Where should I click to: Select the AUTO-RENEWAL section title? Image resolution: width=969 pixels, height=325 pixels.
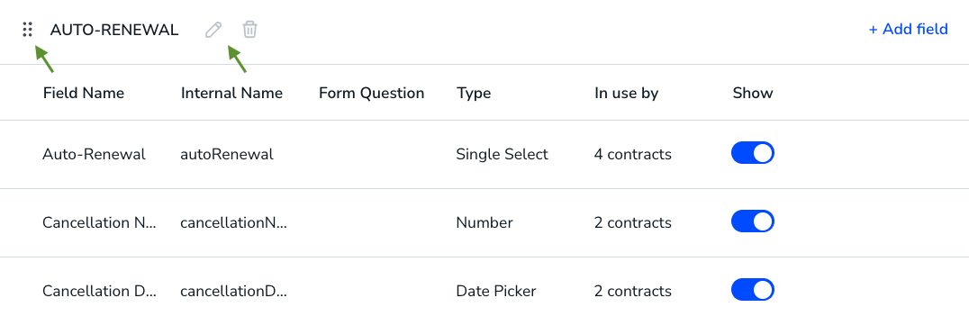click(114, 30)
